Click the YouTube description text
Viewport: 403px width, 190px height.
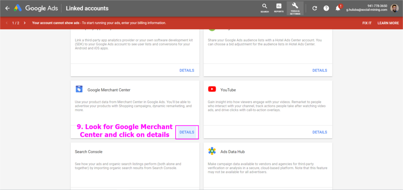(267, 106)
